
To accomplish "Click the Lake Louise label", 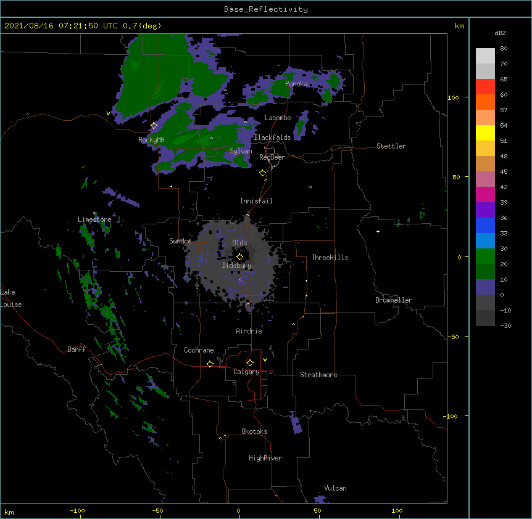I will [x=10, y=298].
